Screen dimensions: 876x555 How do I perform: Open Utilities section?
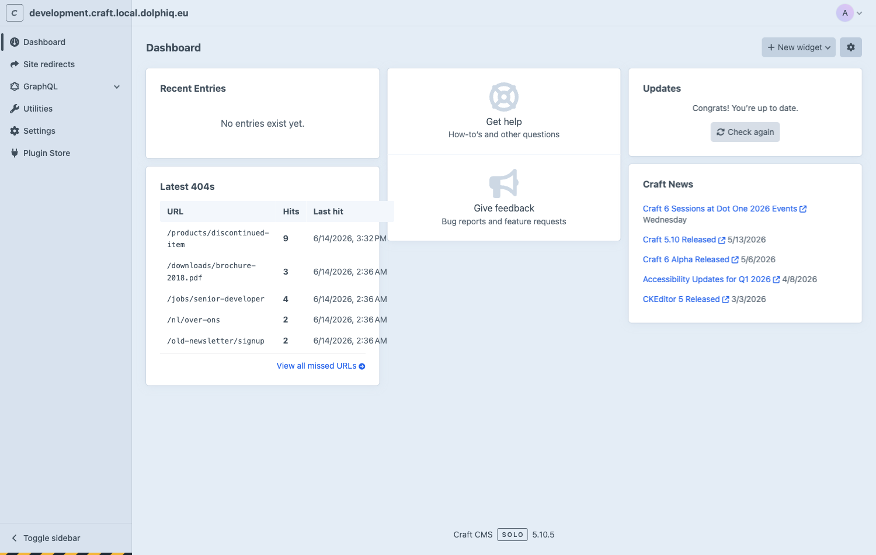38,109
